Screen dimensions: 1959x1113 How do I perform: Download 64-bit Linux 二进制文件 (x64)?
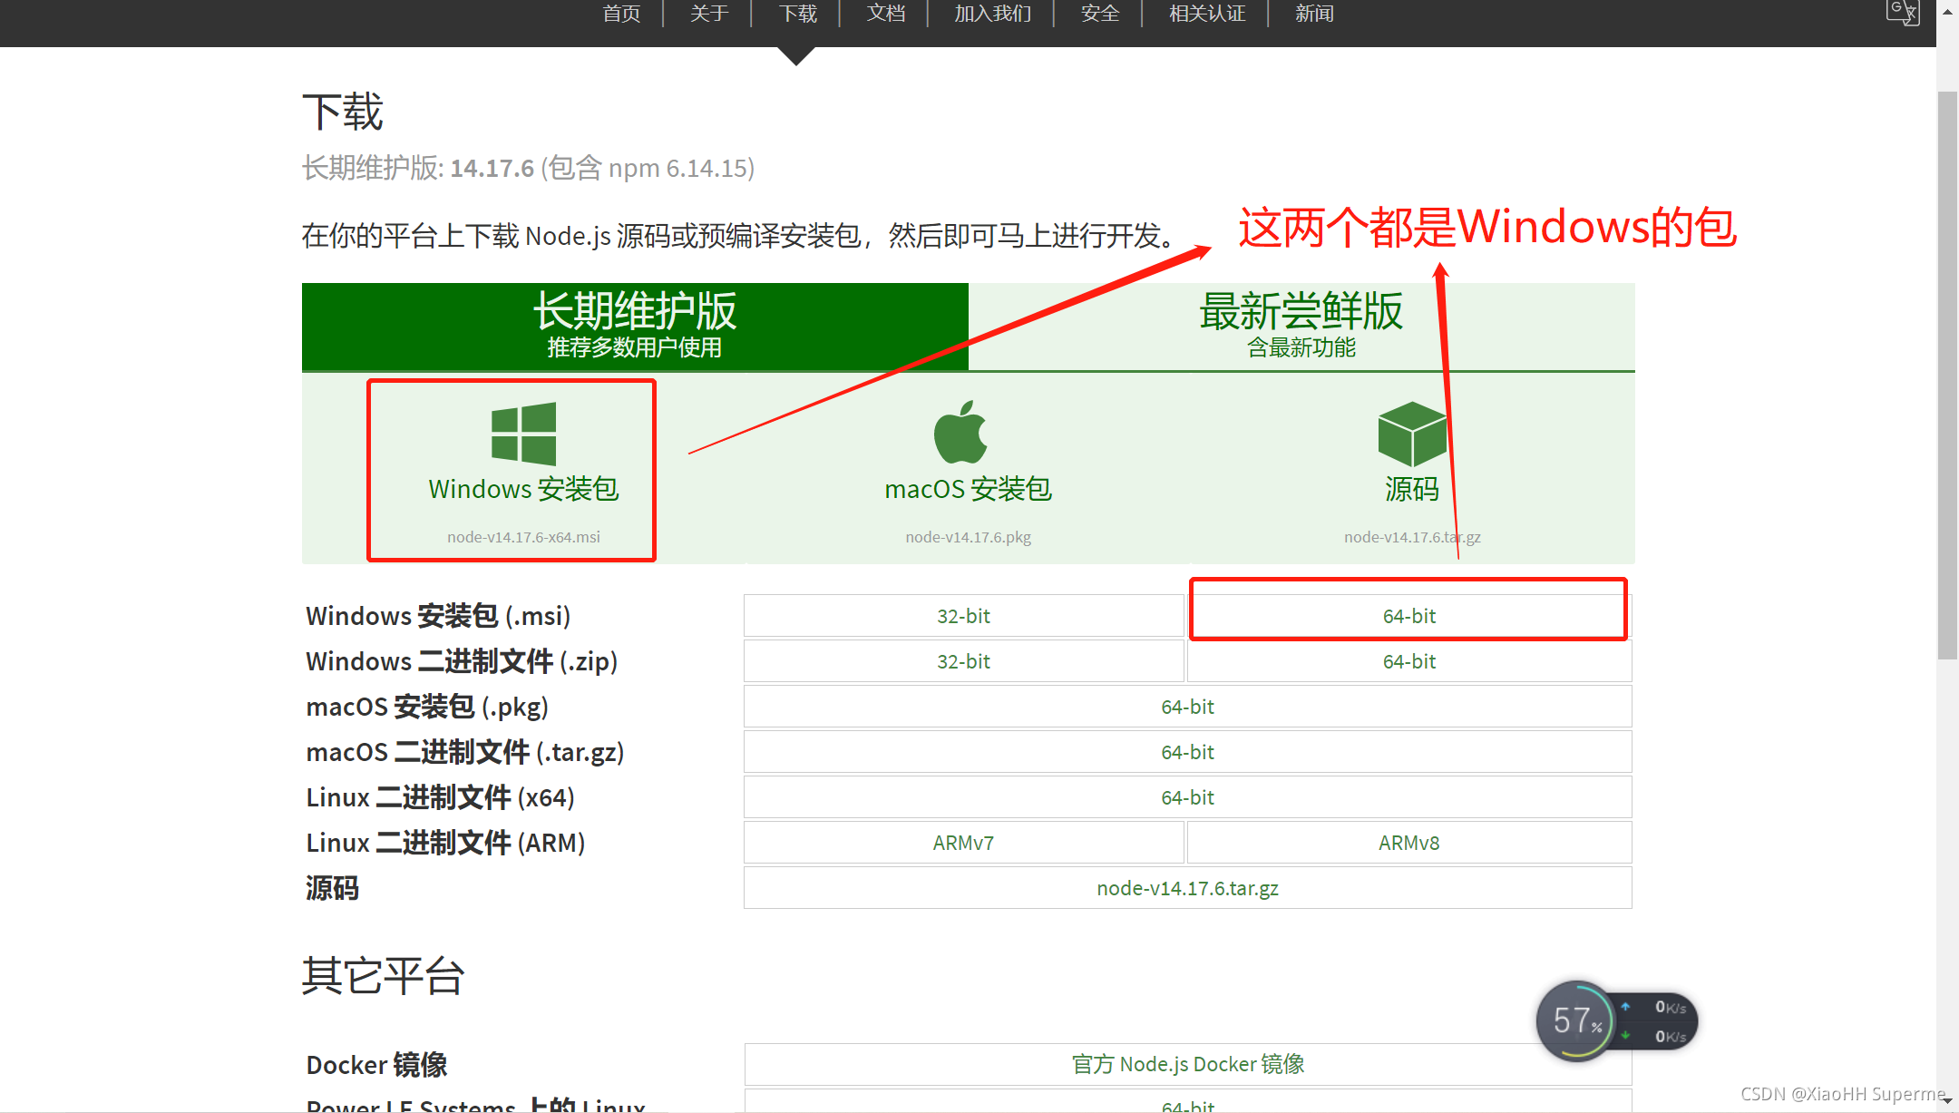point(1187,797)
